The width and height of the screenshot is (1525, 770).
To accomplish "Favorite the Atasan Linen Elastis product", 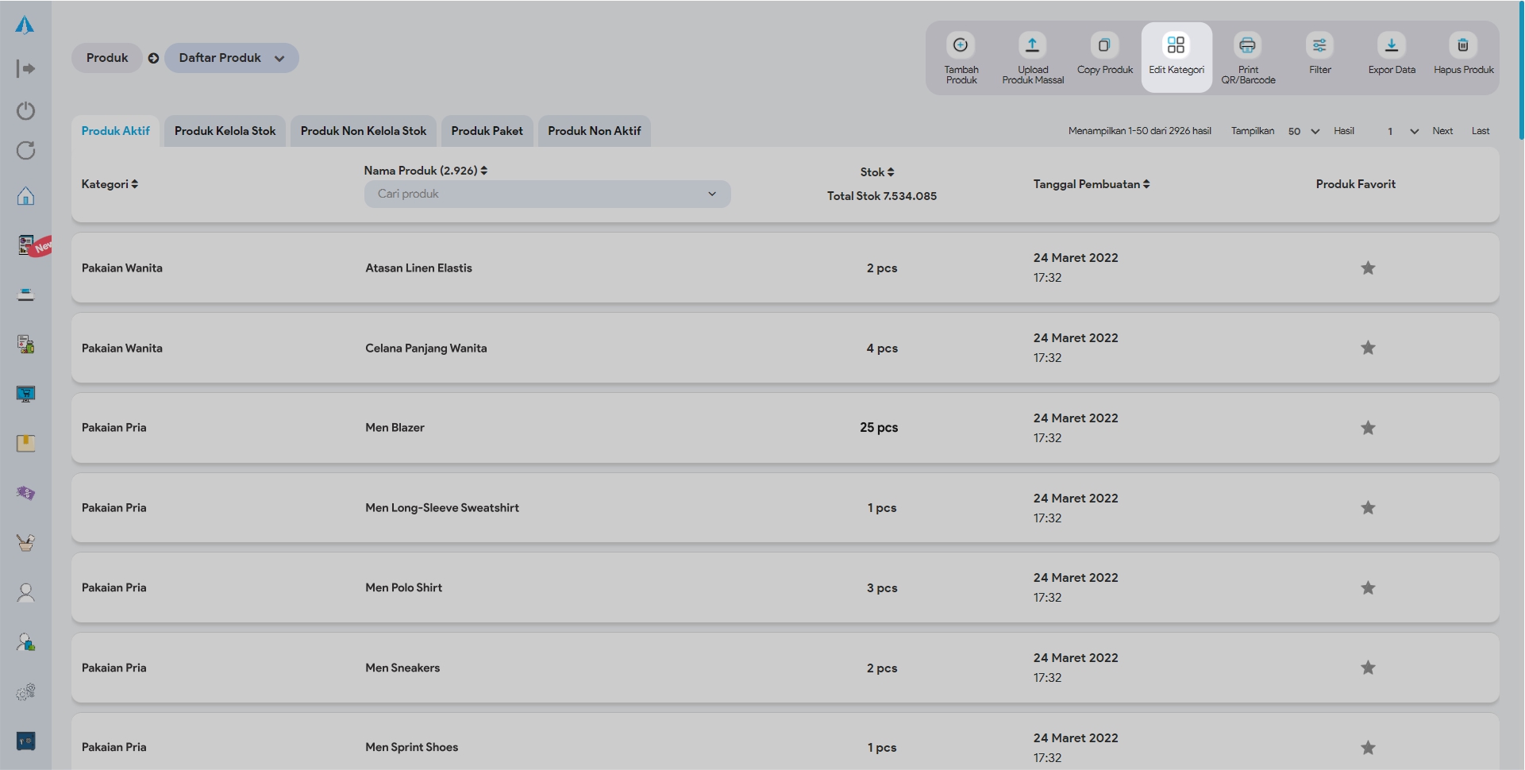I will (1367, 268).
